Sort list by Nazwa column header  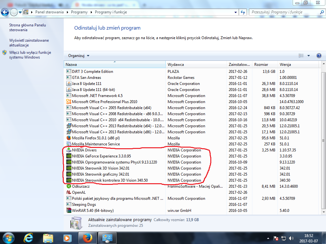pos(115,65)
